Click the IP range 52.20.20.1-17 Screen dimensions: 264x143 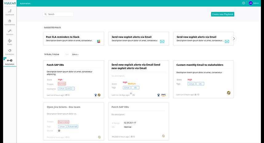click(x=130, y=123)
